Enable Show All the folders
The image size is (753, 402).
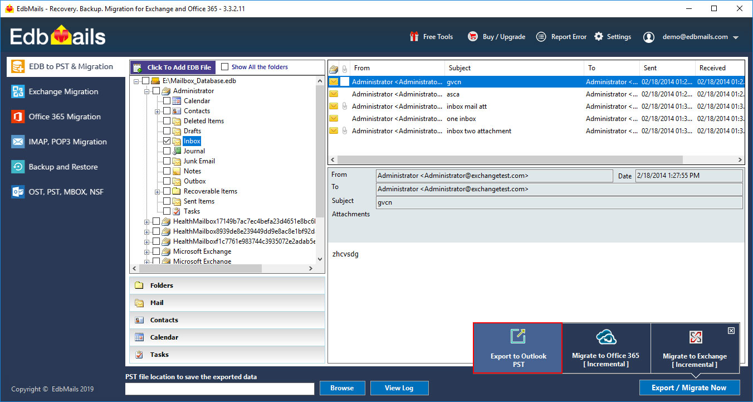point(225,66)
